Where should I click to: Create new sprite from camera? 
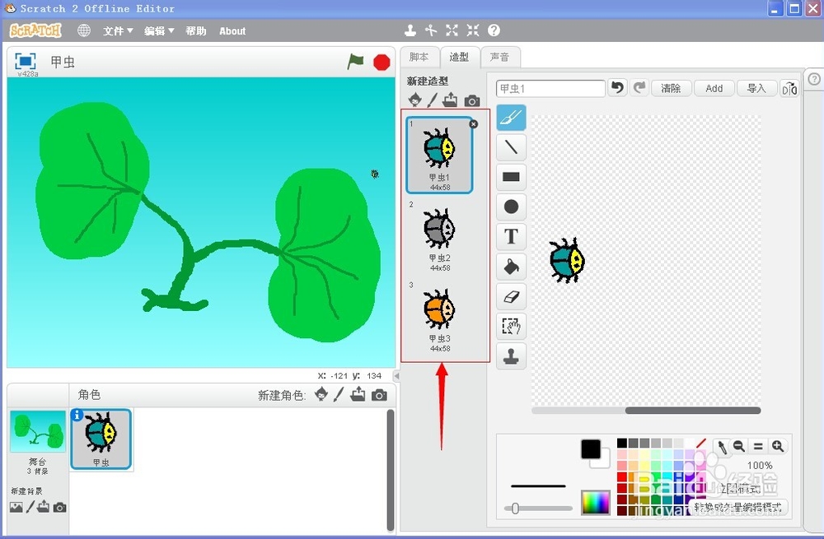[379, 395]
